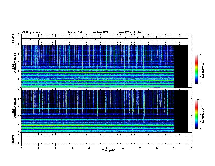Screen dimensions: 215x166
Task: Click time axis tick label "0"
Action: pyautogui.click(x=21, y=148)
